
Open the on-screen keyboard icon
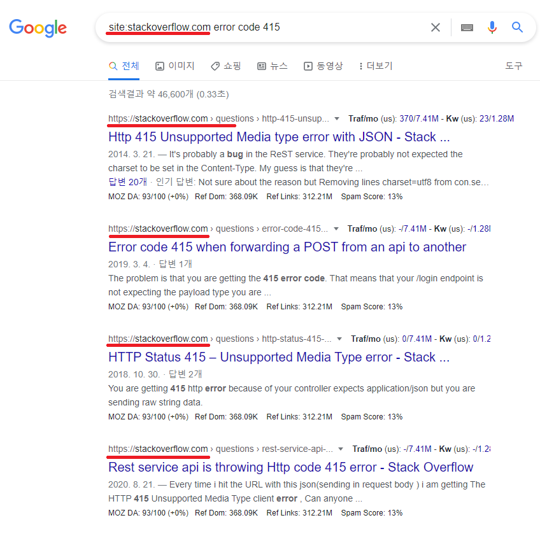(467, 27)
